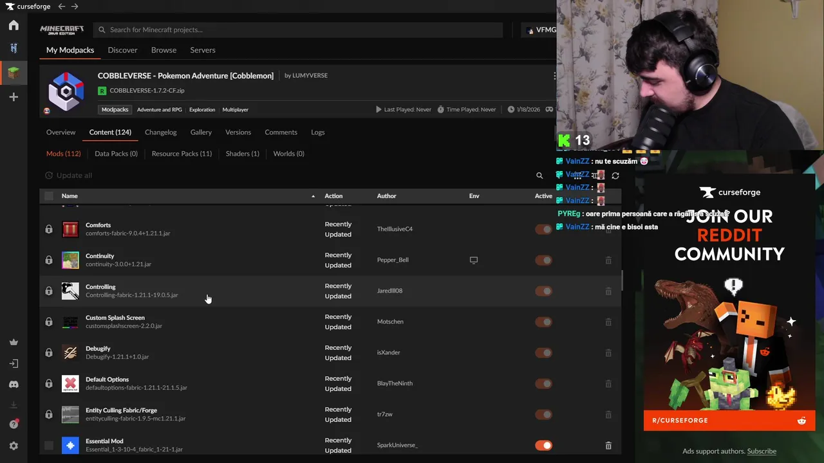
Task: Open the R/CURSEFORGE Reddit banner button
Action: [x=729, y=421]
